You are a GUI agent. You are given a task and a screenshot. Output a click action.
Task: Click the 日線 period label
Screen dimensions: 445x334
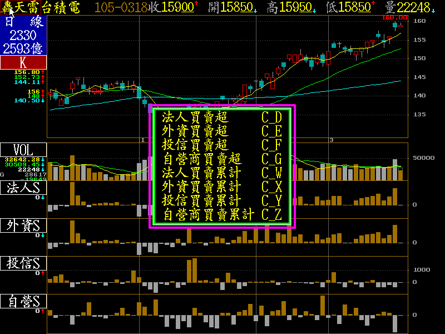coord(23,22)
